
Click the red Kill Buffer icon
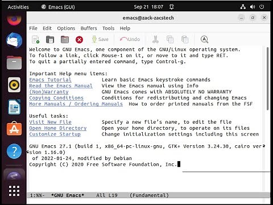pos(79,40)
